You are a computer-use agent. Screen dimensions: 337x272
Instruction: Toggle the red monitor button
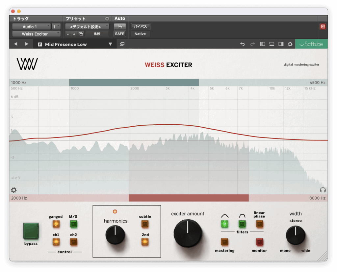tap(259, 242)
